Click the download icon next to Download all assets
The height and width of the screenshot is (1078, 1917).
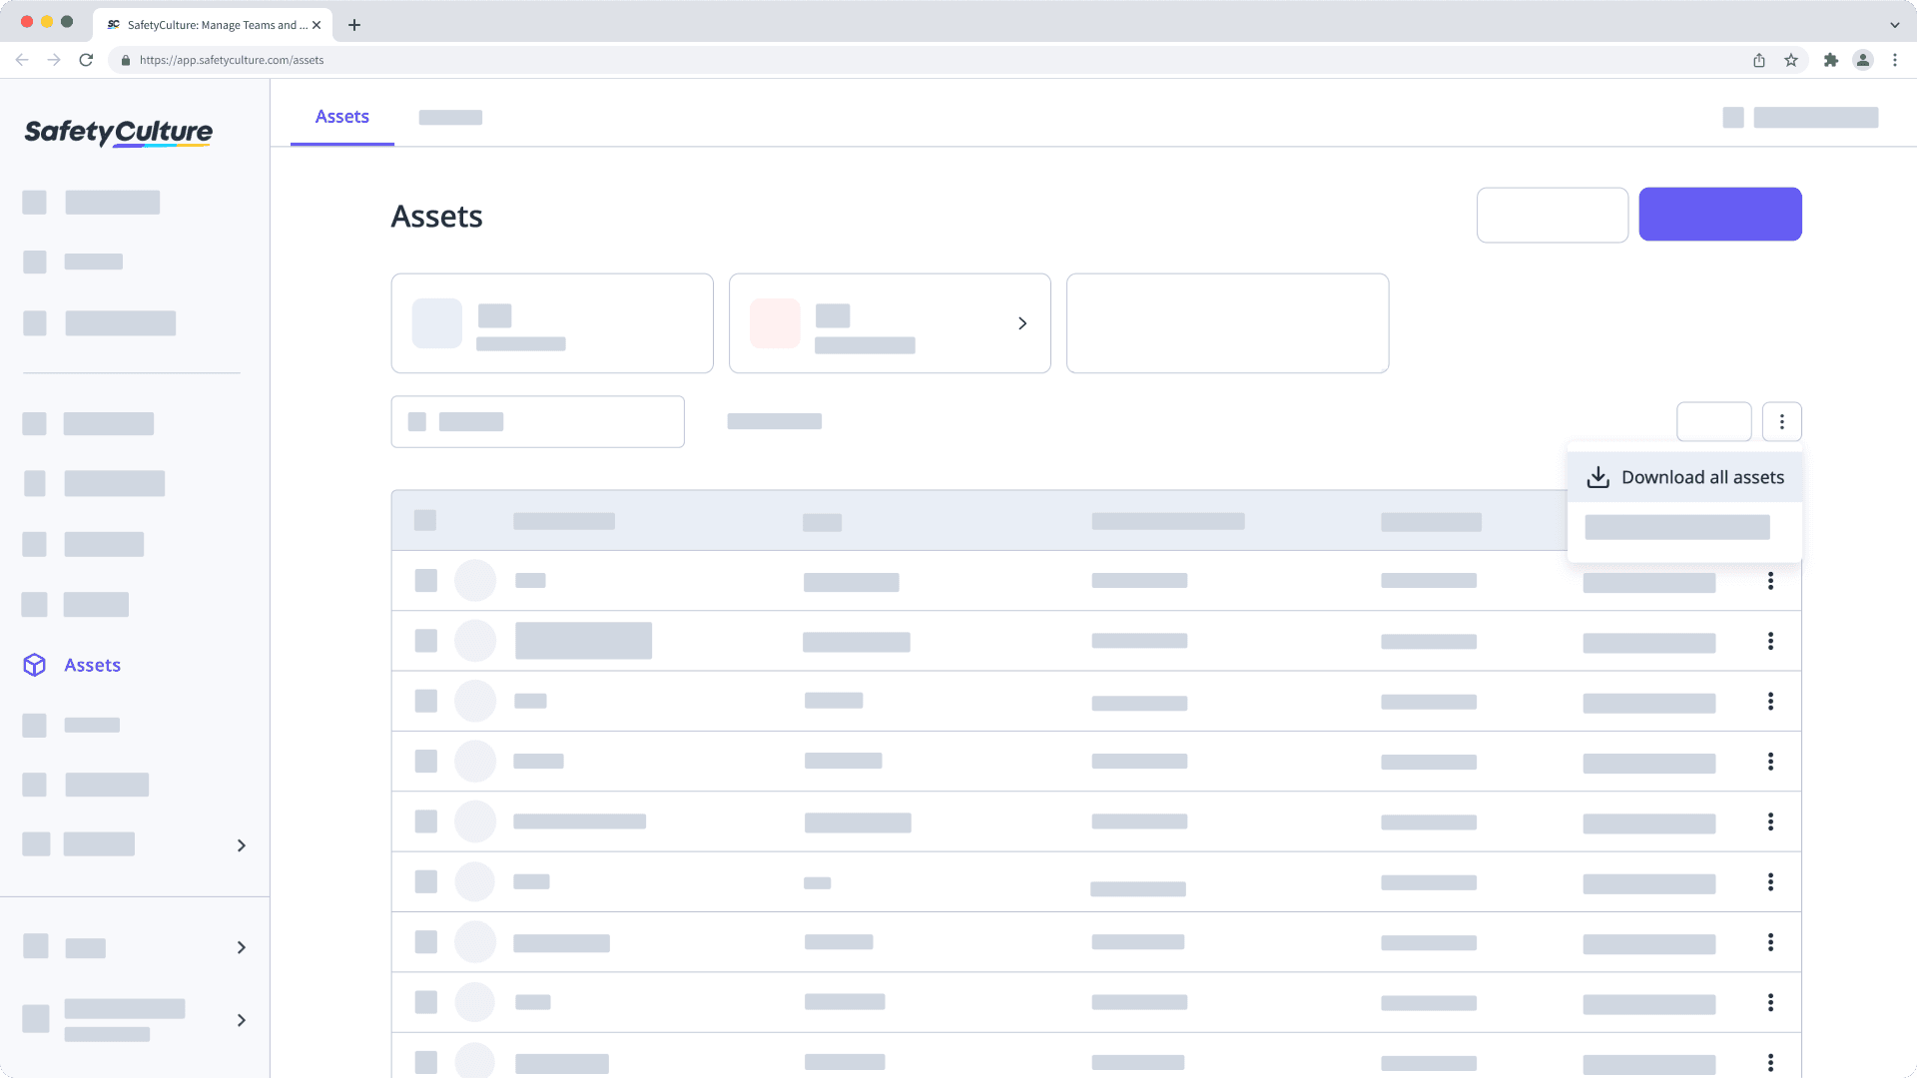1598,477
